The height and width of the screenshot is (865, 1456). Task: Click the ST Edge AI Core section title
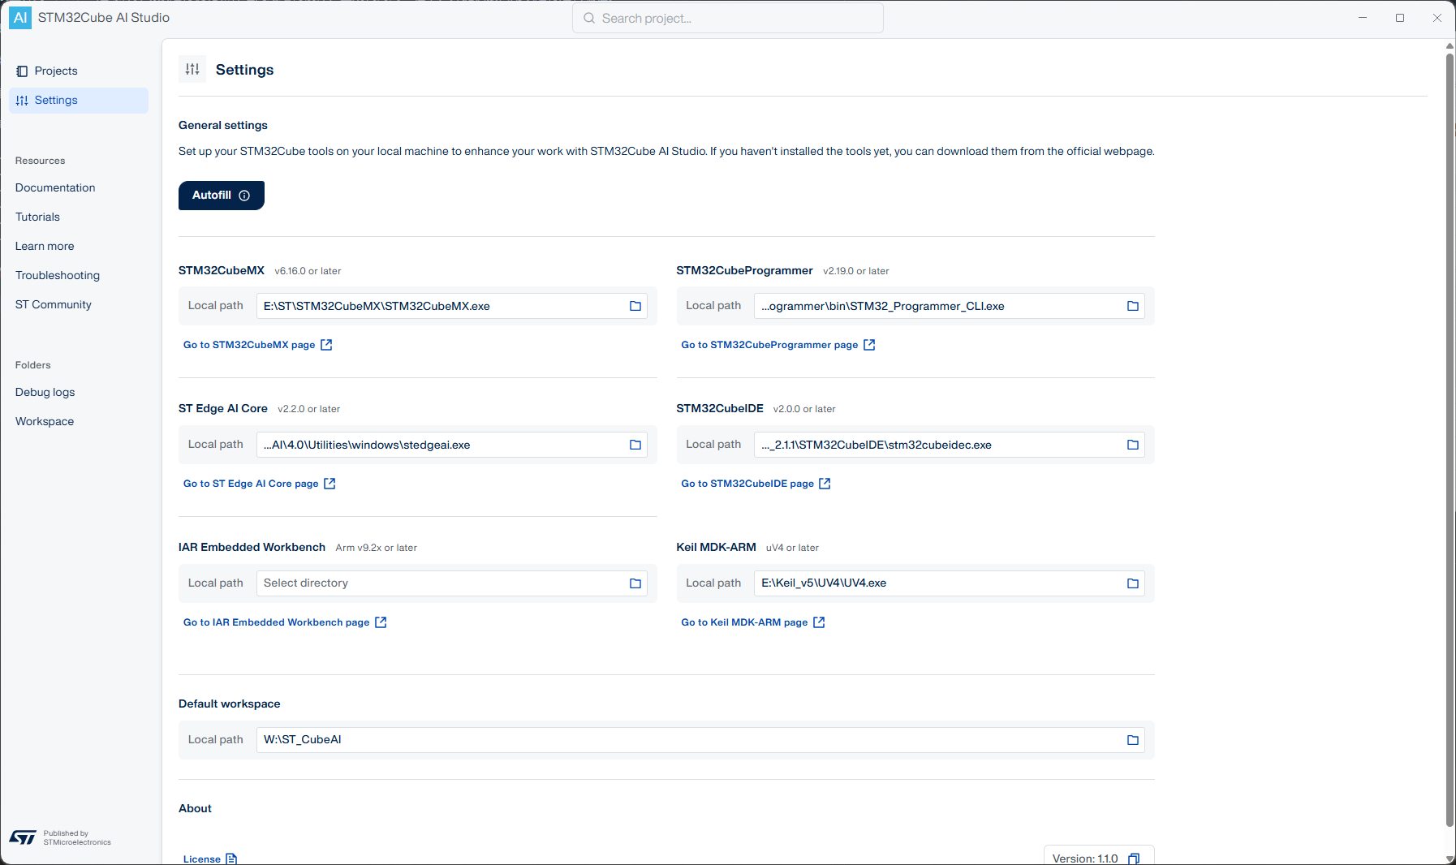[x=223, y=409]
